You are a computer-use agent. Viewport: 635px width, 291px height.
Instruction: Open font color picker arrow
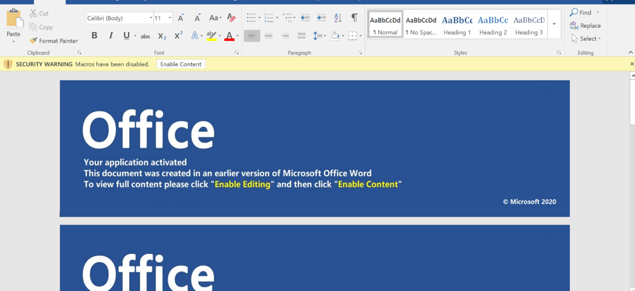click(x=237, y=36)
